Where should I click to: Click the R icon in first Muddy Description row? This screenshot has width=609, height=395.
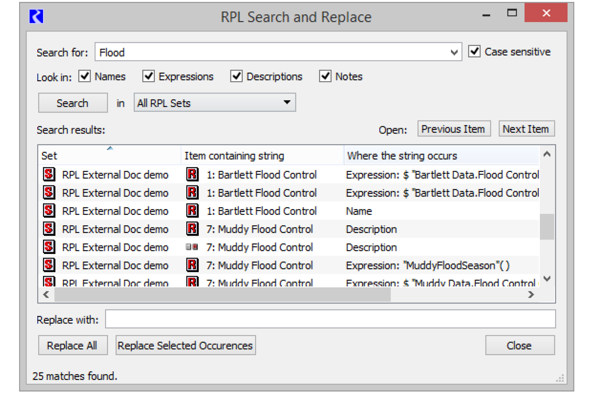(x=192, y=229)
